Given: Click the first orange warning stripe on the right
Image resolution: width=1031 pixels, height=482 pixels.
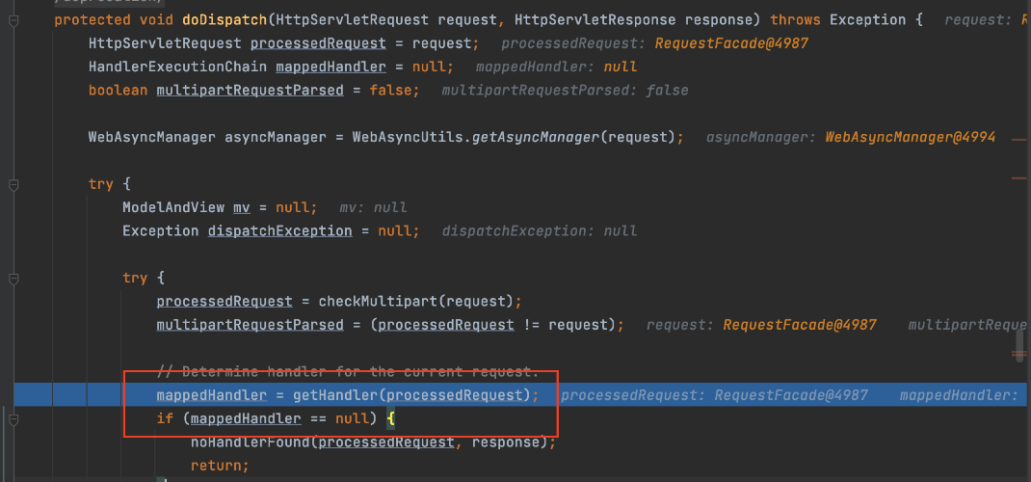Looking at the screenshot, I should (1018, 141).
